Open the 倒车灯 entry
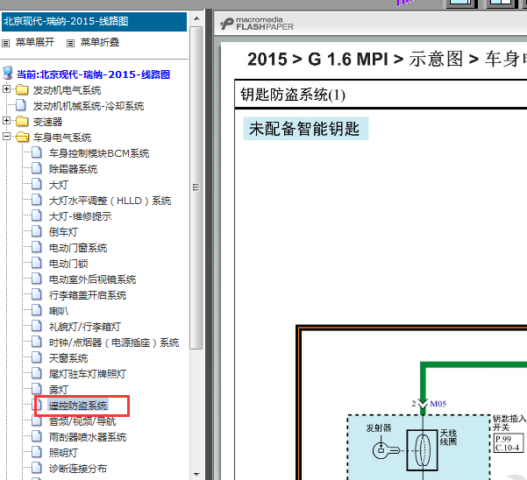 [63, 232]
